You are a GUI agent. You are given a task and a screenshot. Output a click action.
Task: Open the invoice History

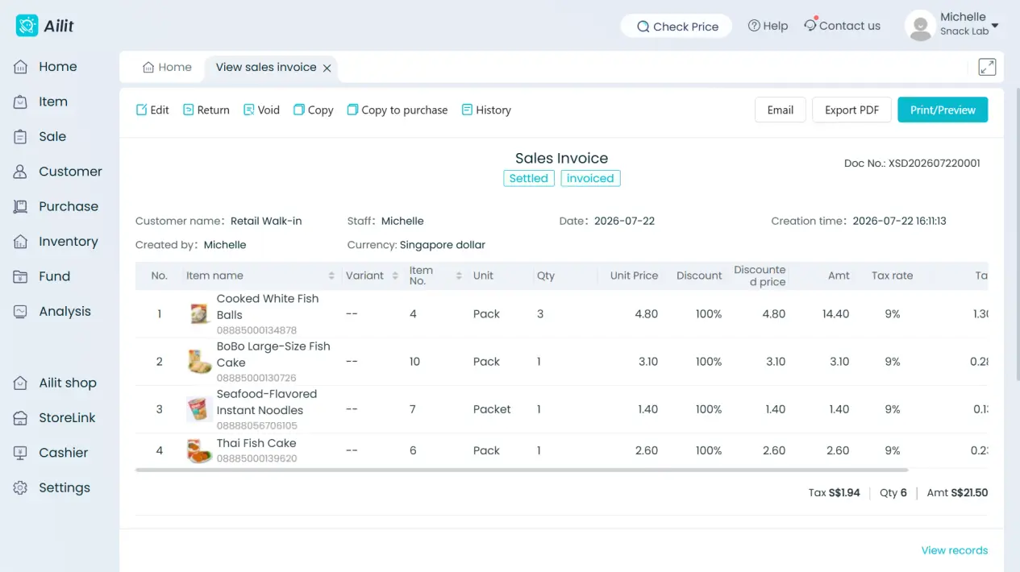point(486,110)
